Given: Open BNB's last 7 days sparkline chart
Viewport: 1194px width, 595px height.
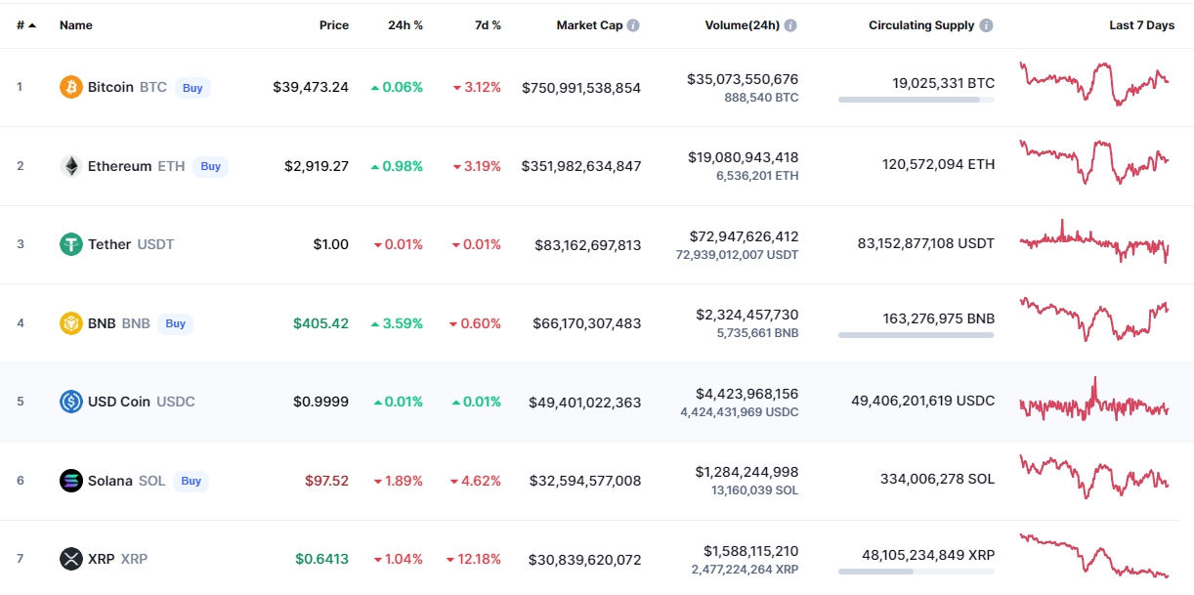Looking at the screenshot, I should point(1094,319).
